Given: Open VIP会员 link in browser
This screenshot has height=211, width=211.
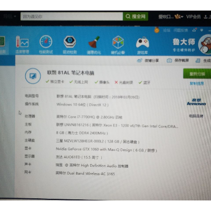Looking at the screenshot, I should pyautogui.click(x=194, y=17).
